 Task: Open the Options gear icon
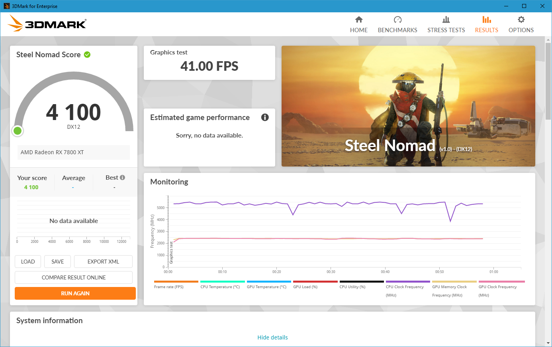(521, 19)
